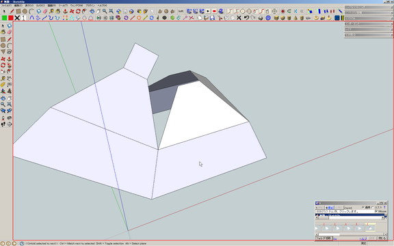
Task: Expand the lowest collapsed tray panel on right
Action: point(369,35)
